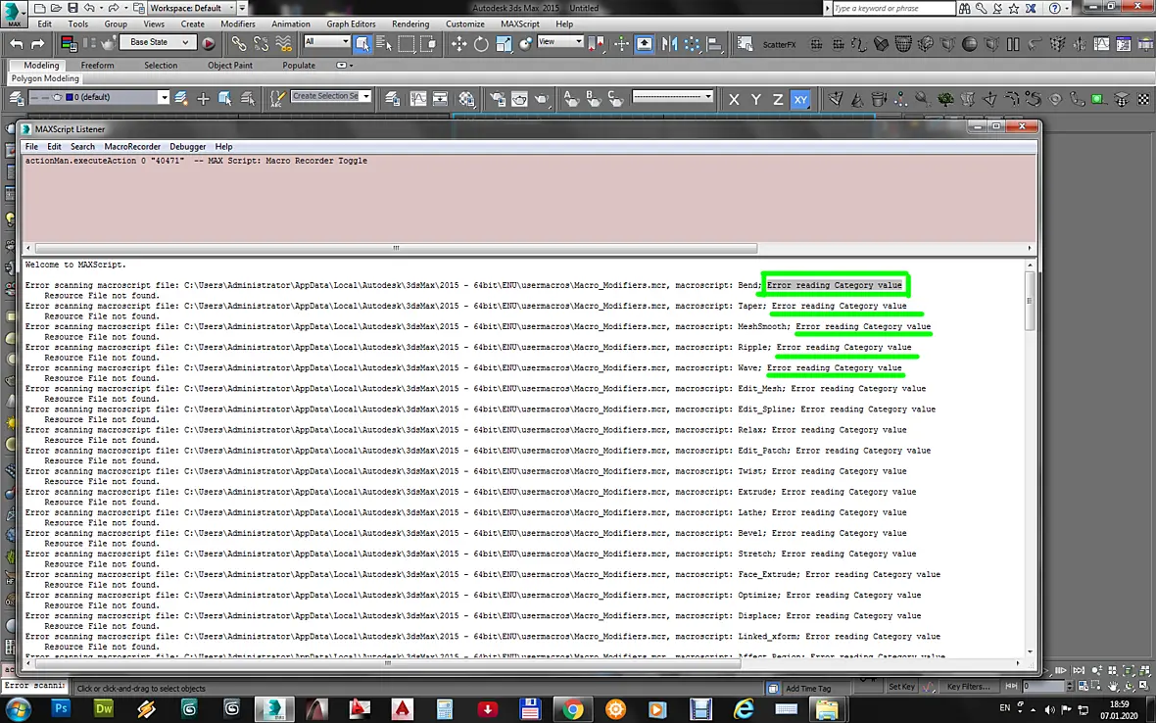Open the Chrome browser from taskbar

click(573, 709)
